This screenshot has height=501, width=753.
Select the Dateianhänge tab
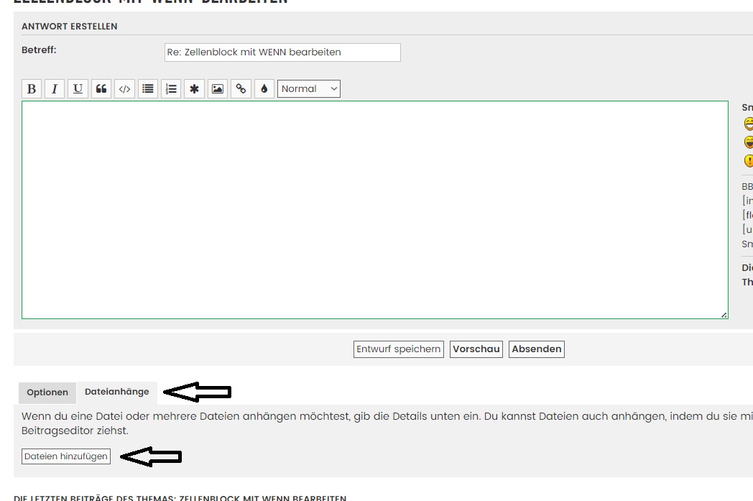[x=117, y=392]
